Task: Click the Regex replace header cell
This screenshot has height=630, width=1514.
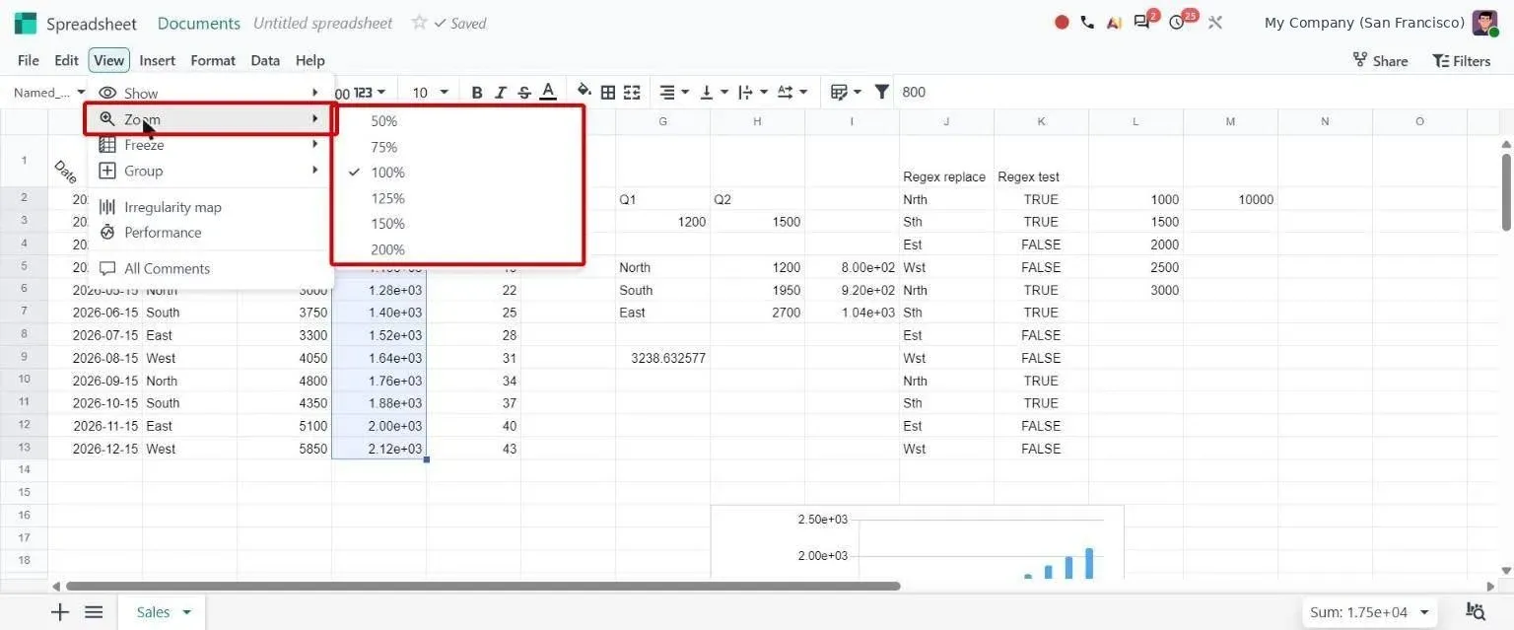Action: click(946, 161)
